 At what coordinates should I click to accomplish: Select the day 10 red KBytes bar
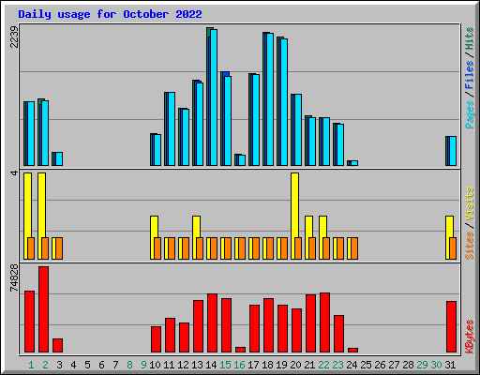coord(156,339)
